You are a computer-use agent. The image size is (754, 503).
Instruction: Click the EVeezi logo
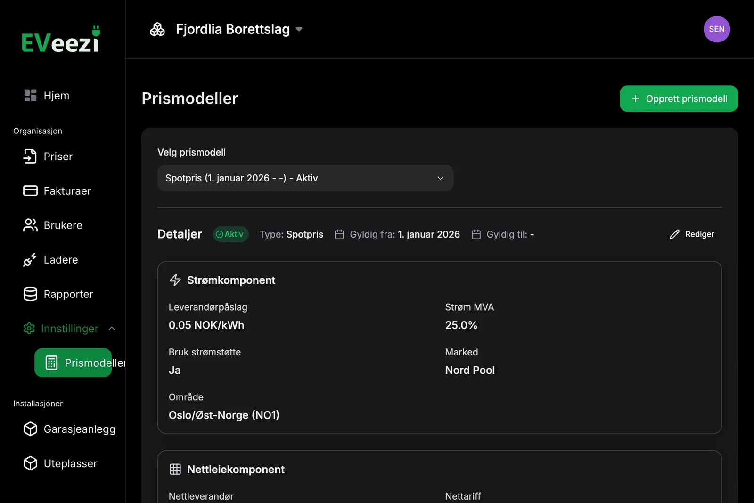61,39
